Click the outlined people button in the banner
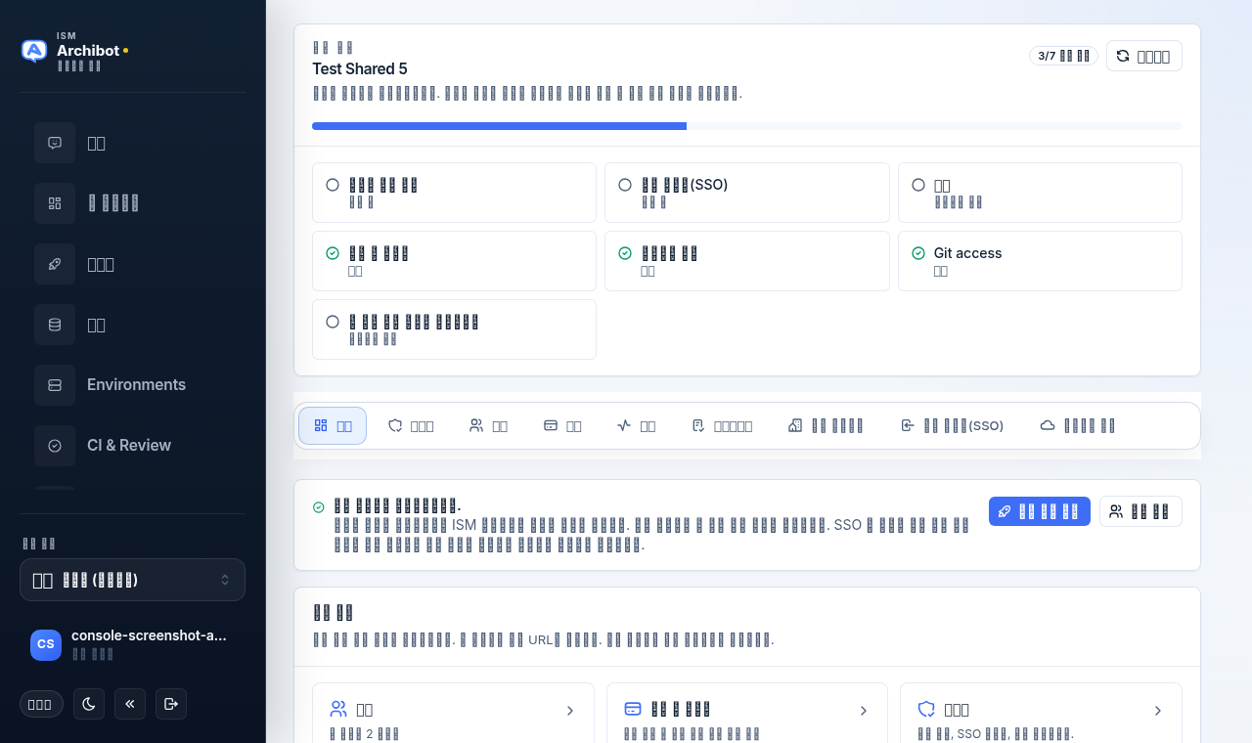This screenshot has height=743, width=1252. (x=1140, y=511)
